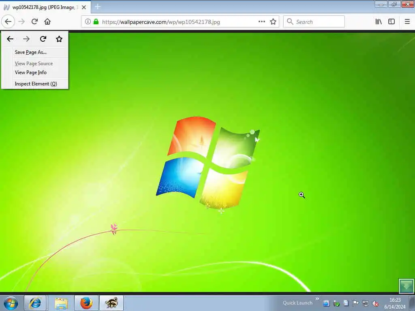Open the raccoon app icon on taskbar

click(111, 303)
